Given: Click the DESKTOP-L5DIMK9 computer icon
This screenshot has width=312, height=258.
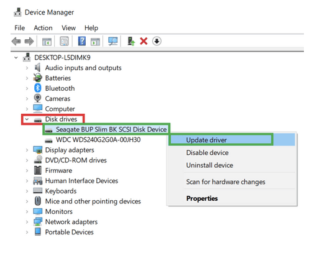Looking at the screenshot, I should (x=27, y=57).
